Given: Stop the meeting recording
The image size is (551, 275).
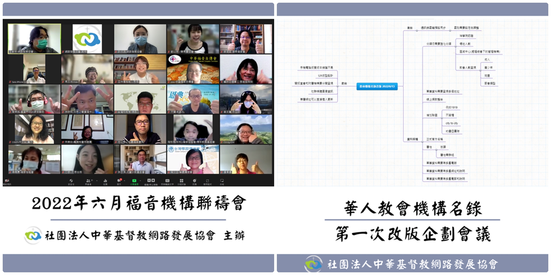Looking at the screenshot, I should click(153, 180).
